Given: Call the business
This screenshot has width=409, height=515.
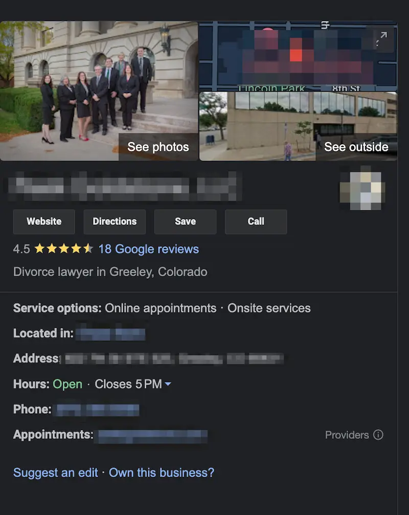Looking at the screenshot, I should pyautogui.click(x=256, y=221).
